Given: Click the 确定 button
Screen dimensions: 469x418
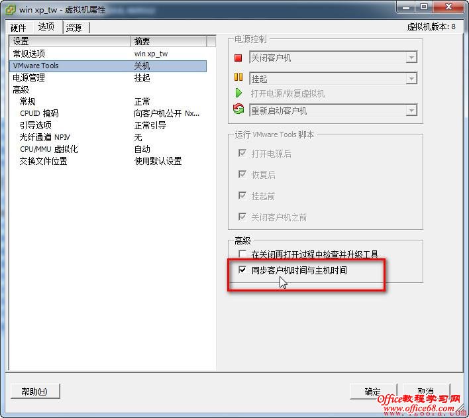Looking at the screenshot, I should point(373,391).
